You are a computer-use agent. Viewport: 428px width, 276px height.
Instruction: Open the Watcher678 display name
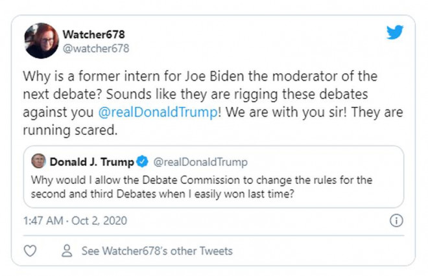93,34
